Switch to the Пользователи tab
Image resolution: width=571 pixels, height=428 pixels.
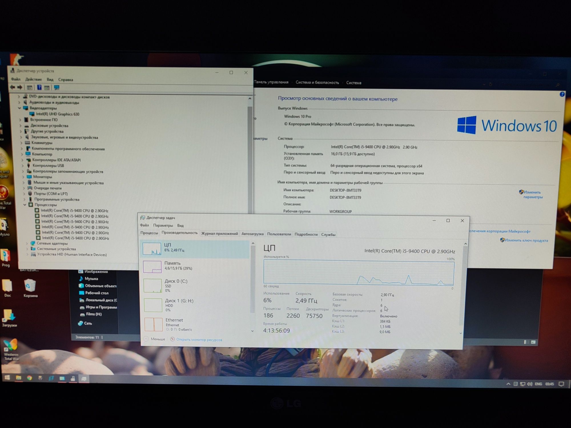279,234
